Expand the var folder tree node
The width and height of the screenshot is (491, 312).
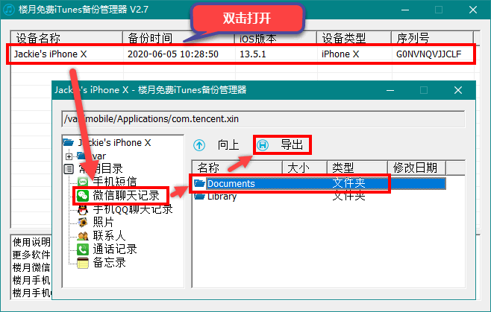[x=69, y=156]
